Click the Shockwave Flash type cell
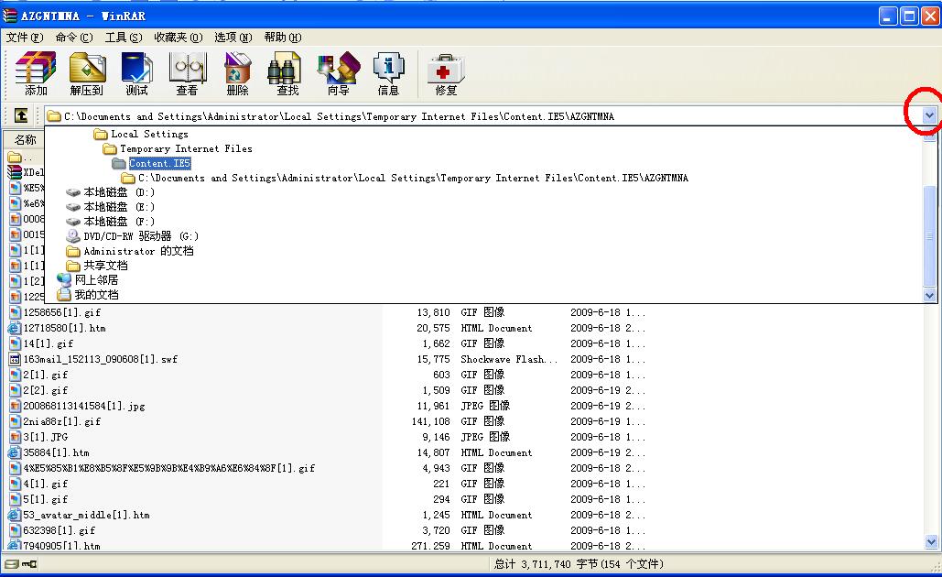Viewport: 942px width, 577px height. click(509, 359)
